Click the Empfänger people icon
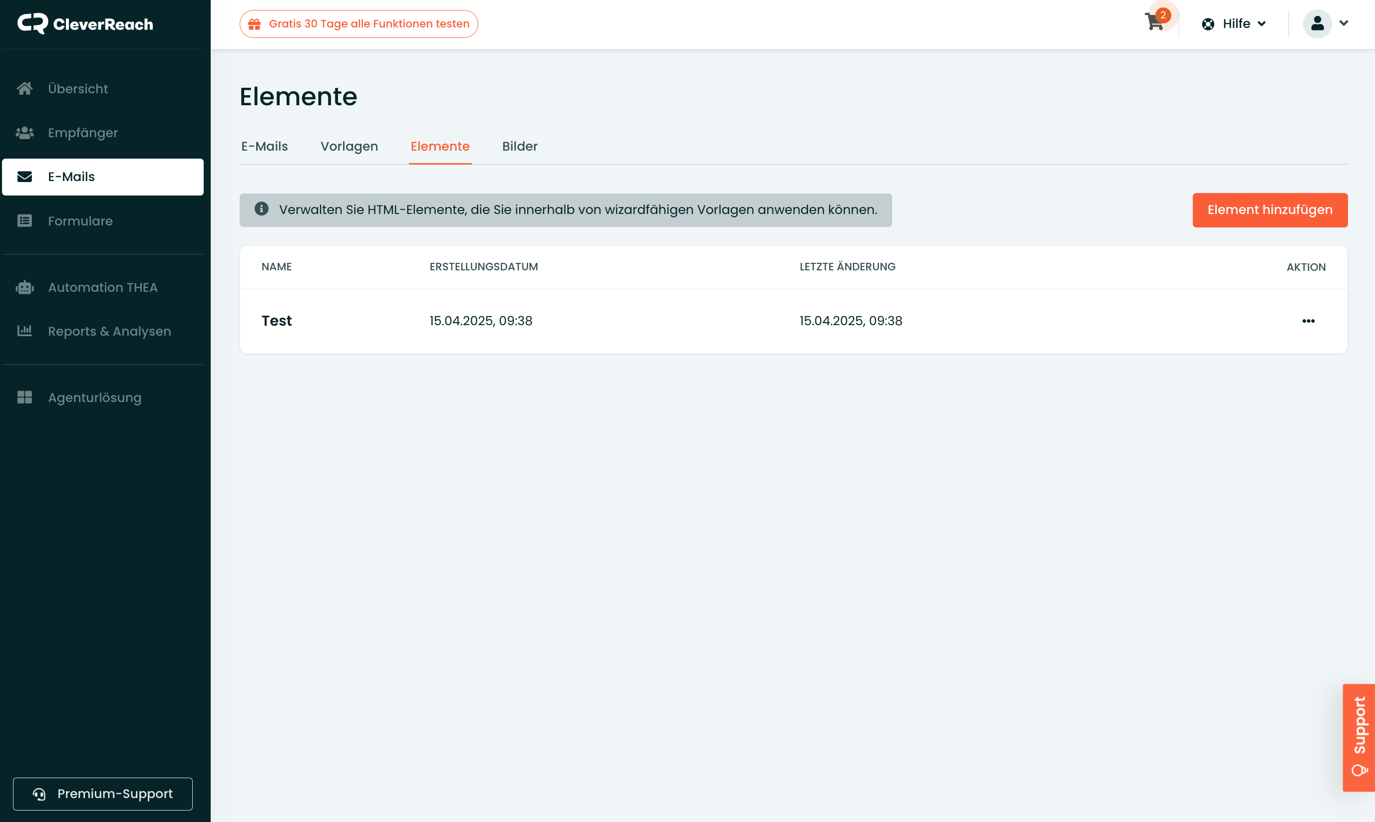1375x822 pixels. (x=24, y=133)
